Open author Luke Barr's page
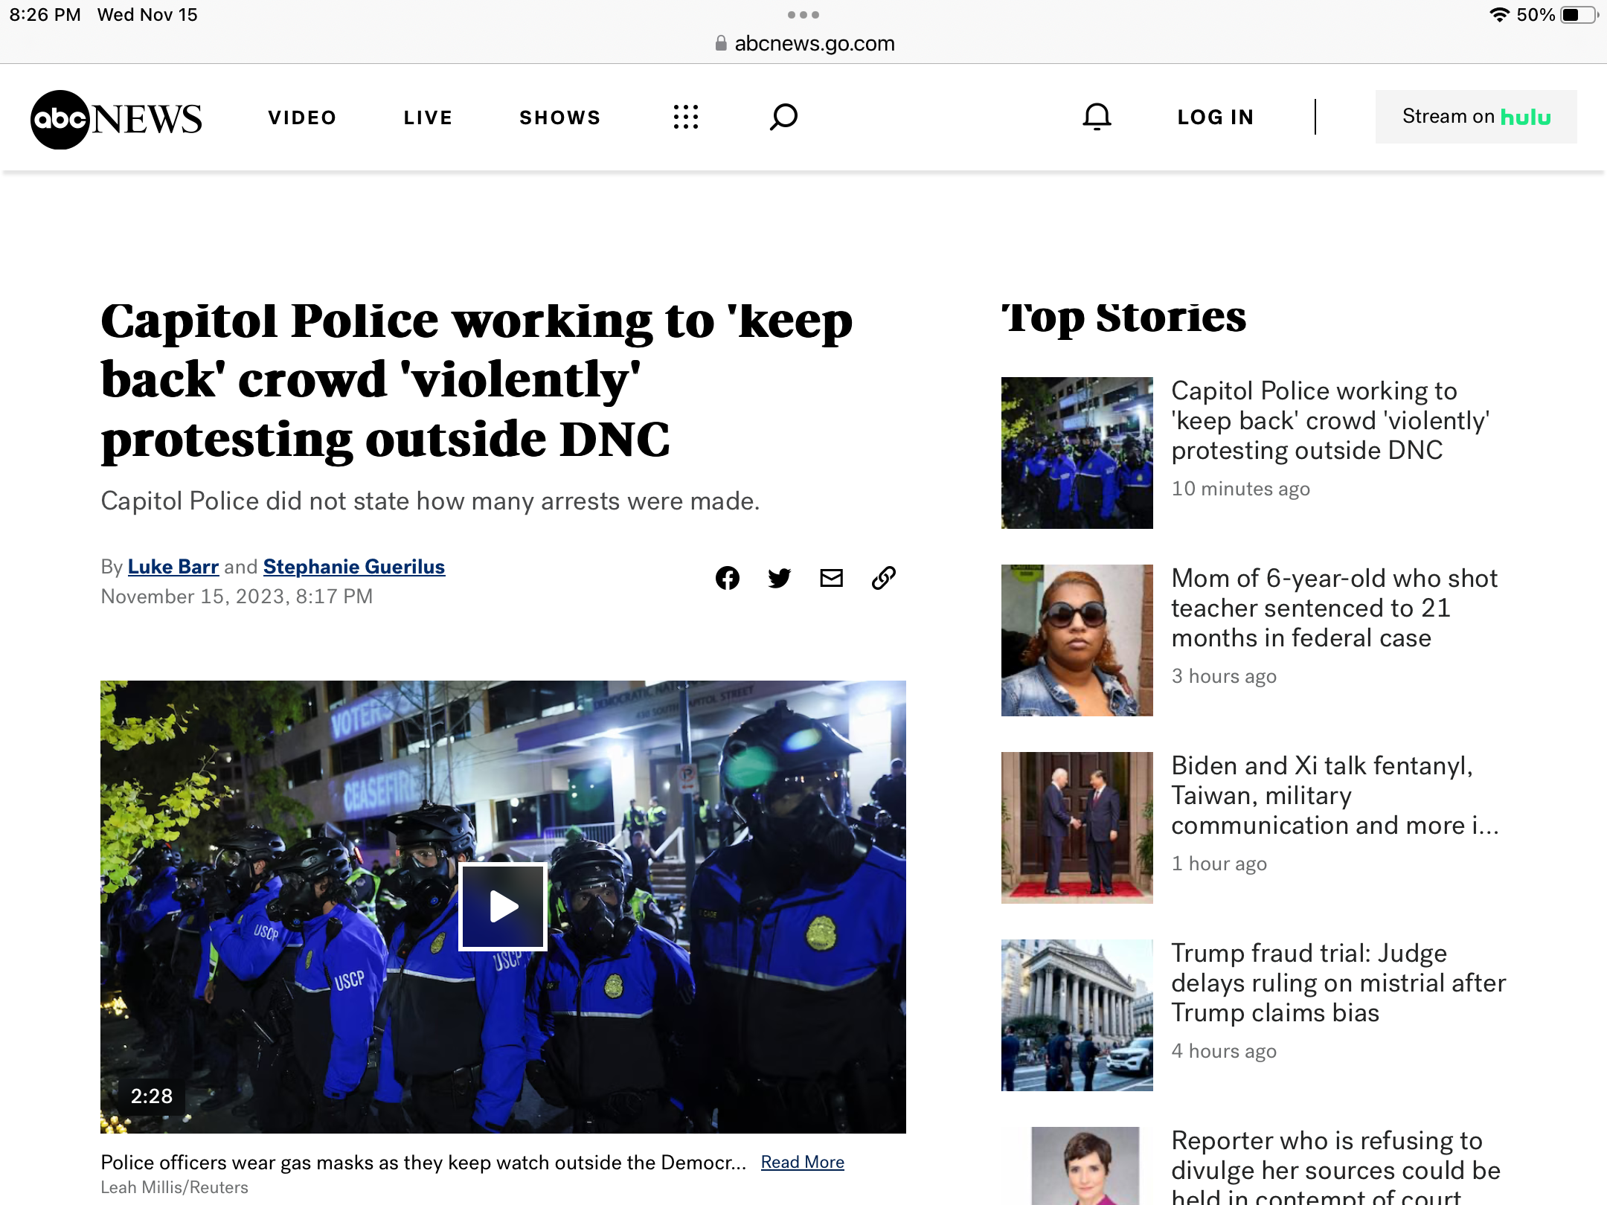Image resolution: width=1607 pixels, height=1205 pixels. click(173, 567)
